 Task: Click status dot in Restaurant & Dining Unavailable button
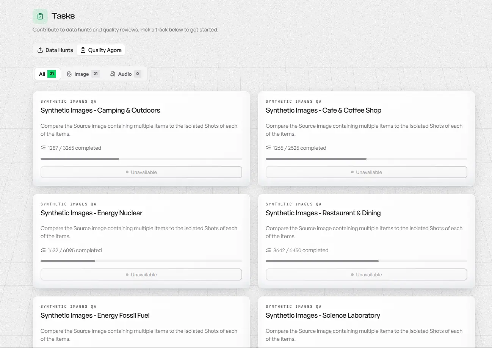tap(353, 274)
